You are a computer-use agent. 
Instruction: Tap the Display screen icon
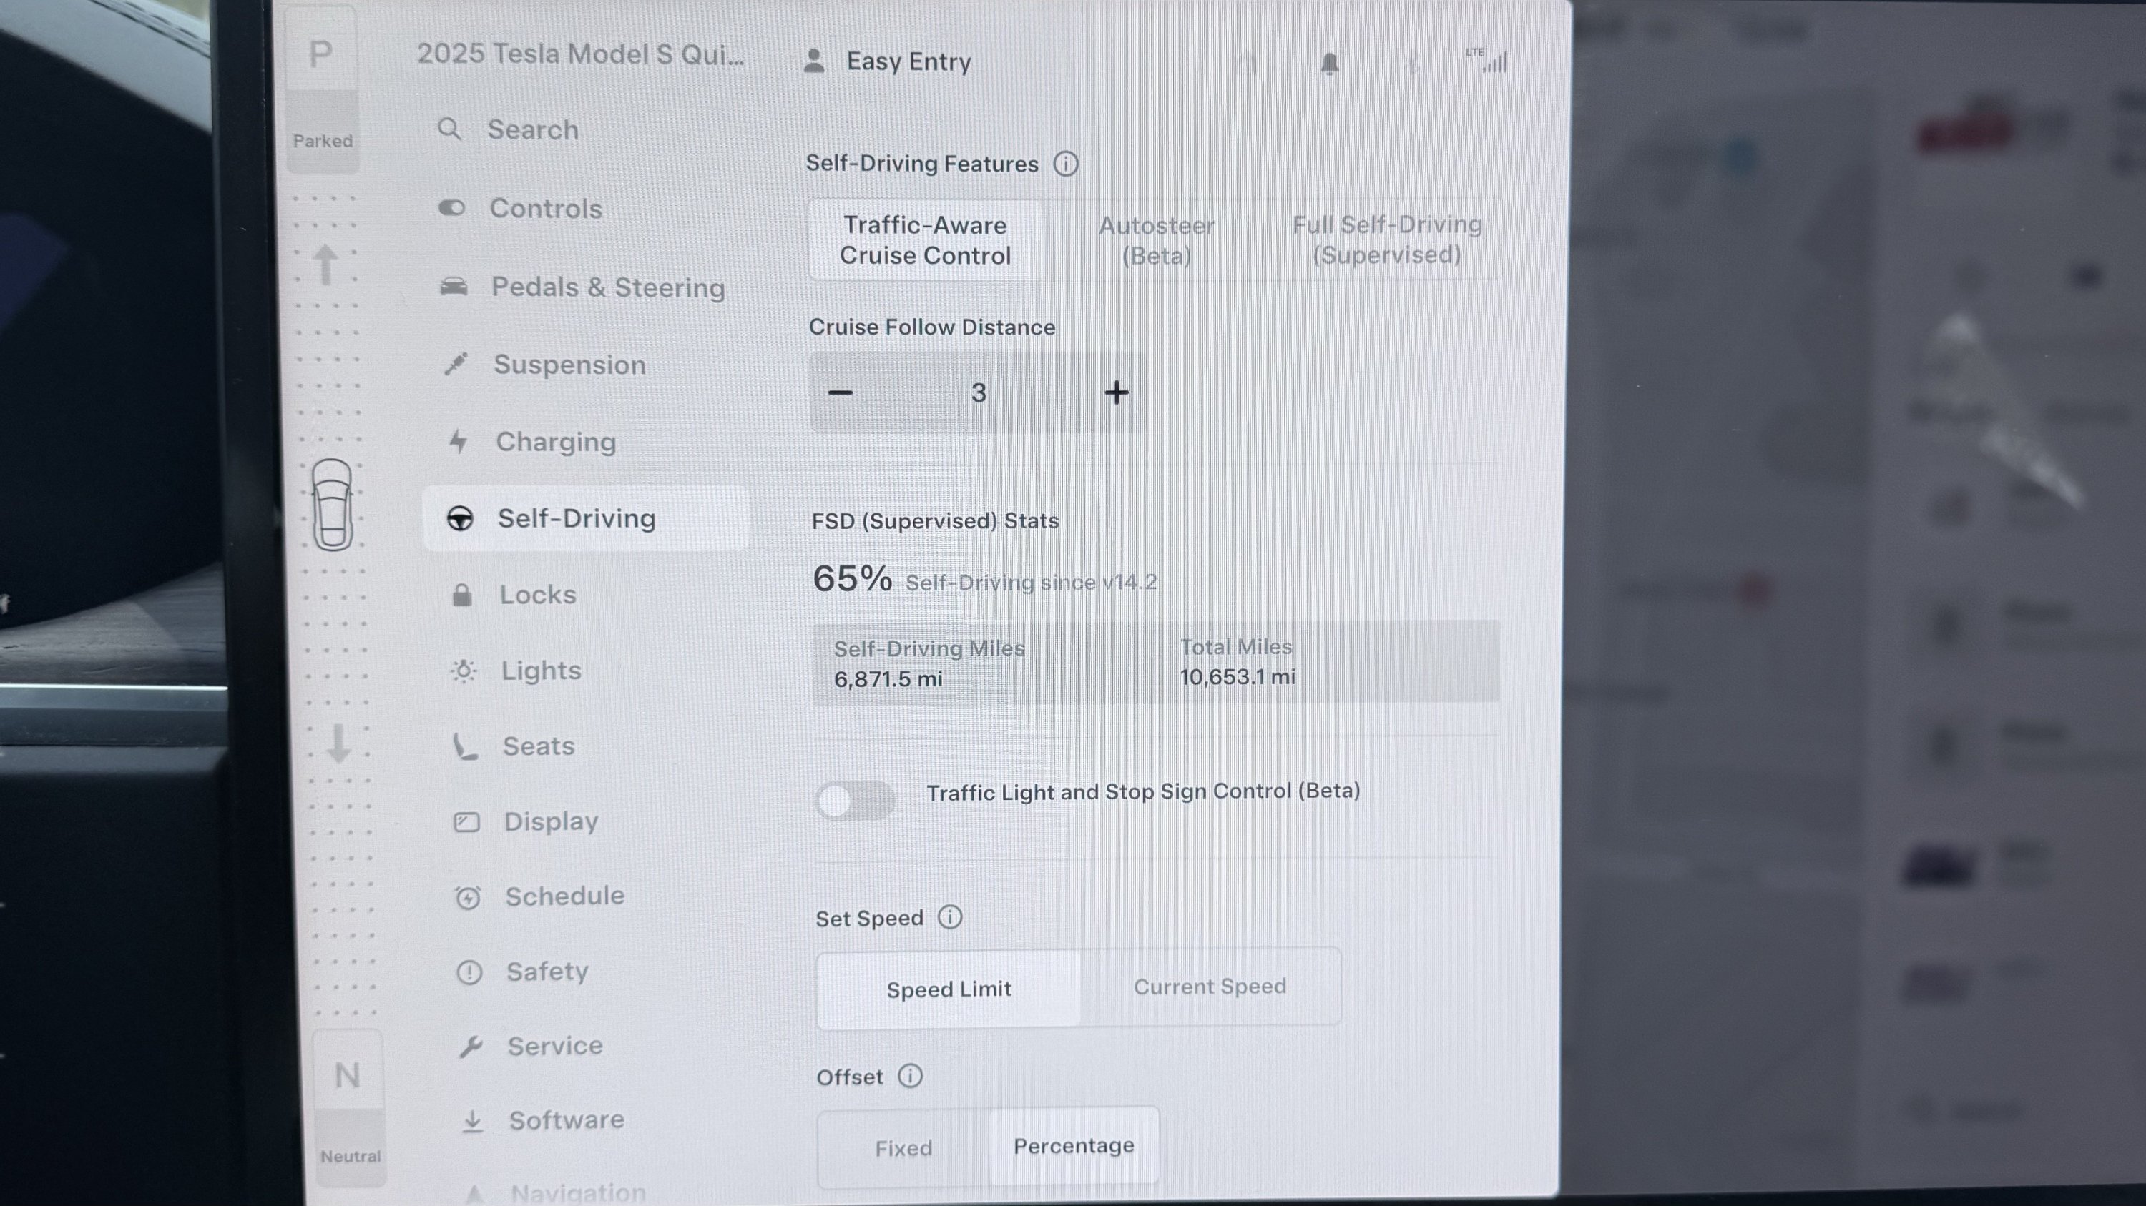pos(466,821)
